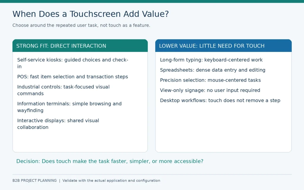Screen dimensions: 304x190
Task: Click the "Decision: Does touch make the task faster" line
Action: coord(110,161)
